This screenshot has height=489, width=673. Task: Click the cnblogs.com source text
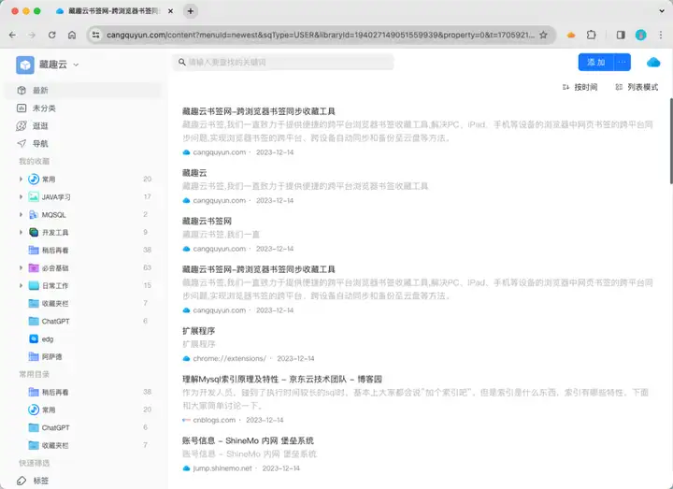[214, 420]
